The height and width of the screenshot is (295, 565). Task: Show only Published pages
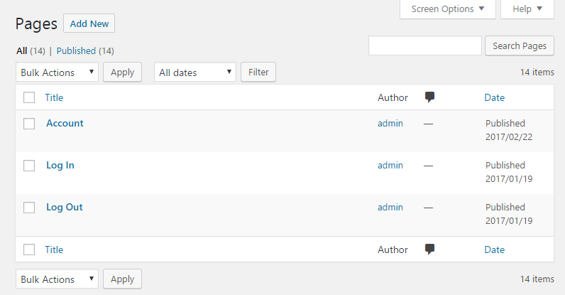click(x=76, y=51)
